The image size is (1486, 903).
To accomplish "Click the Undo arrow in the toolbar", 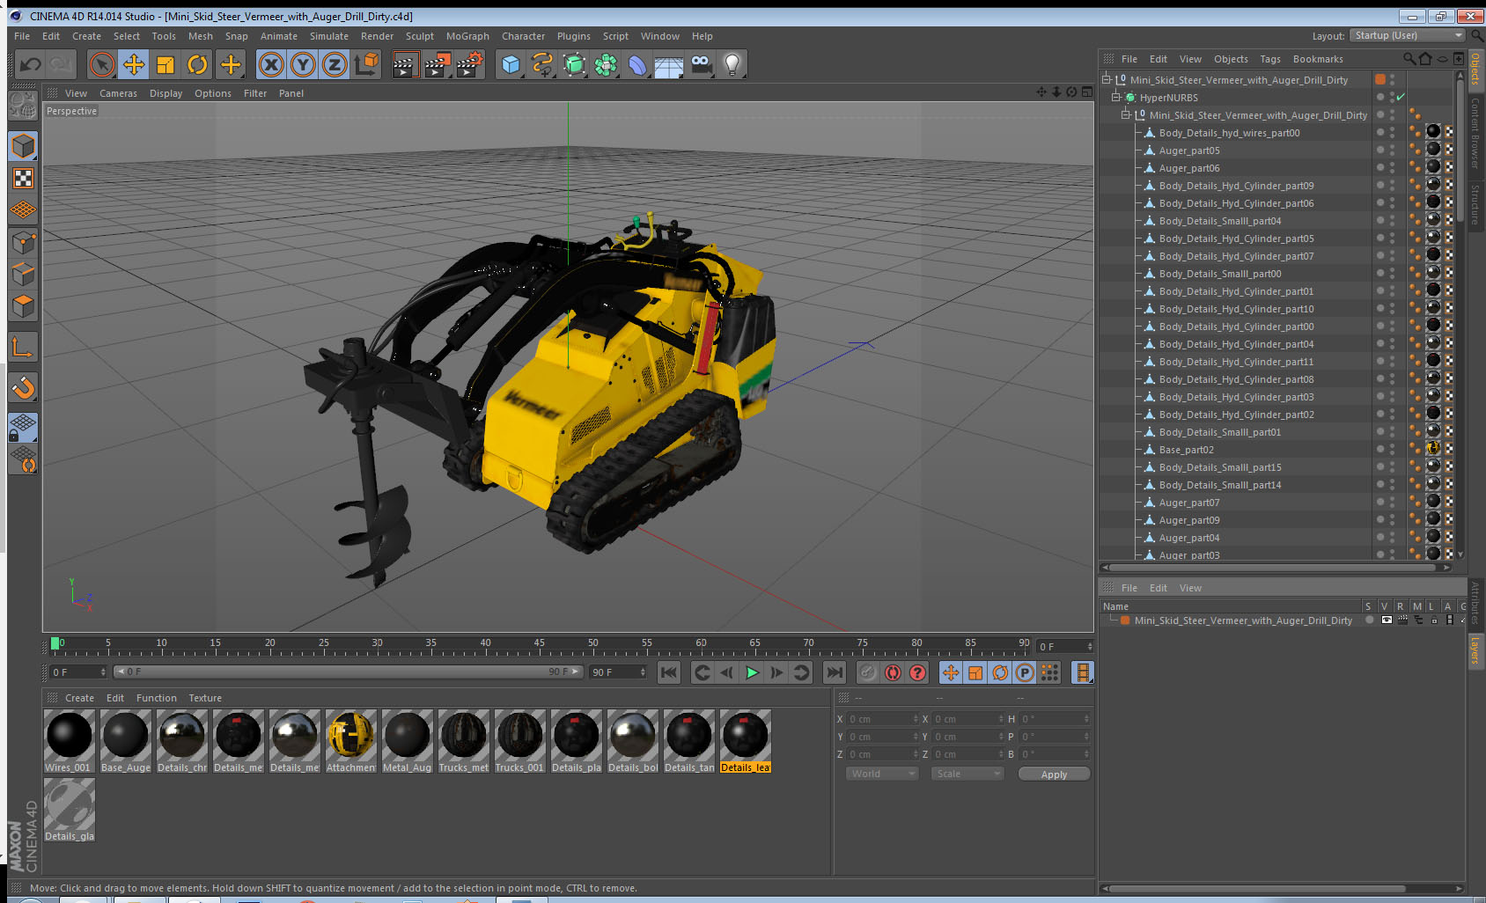I will [x=30, y=64].
